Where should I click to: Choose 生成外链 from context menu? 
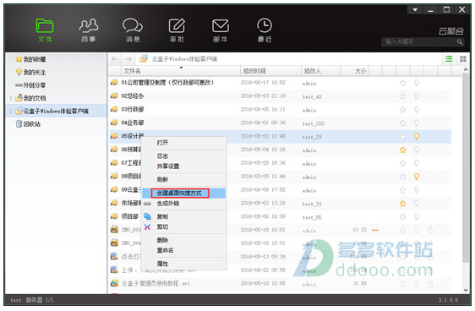click(x=184, y=204)
